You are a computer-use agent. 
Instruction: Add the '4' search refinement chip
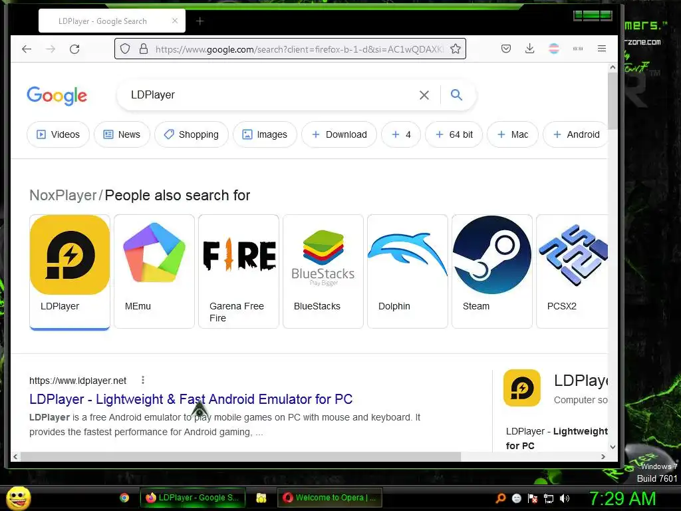pyautogui.click(x=401, y=134)
